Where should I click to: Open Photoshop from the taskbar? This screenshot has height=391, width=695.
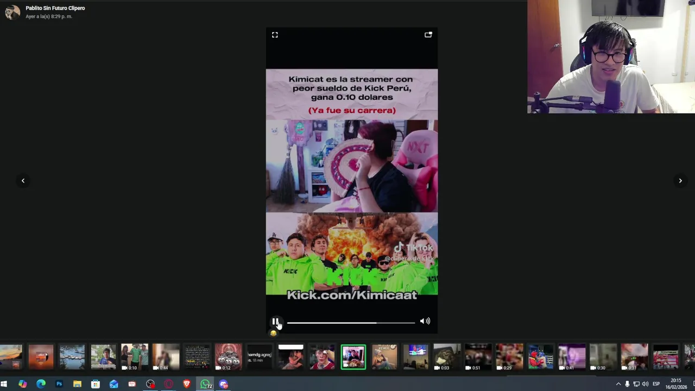point(59,384)
